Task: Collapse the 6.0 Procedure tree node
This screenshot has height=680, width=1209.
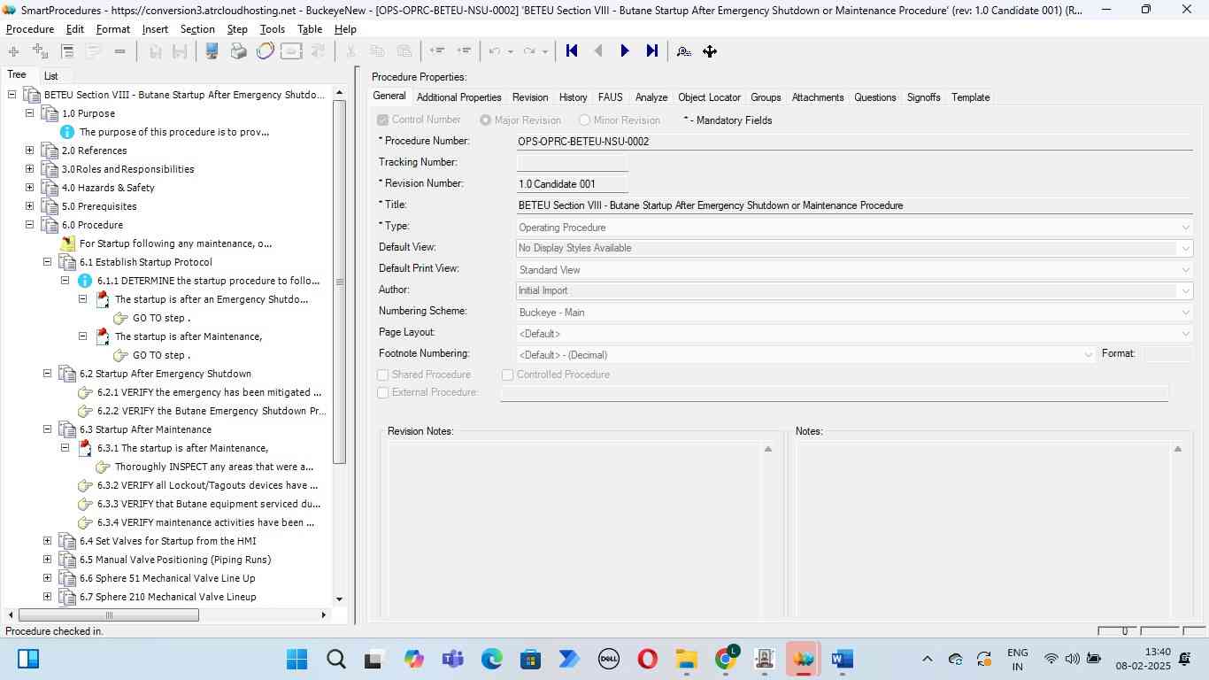Action: 29,225
